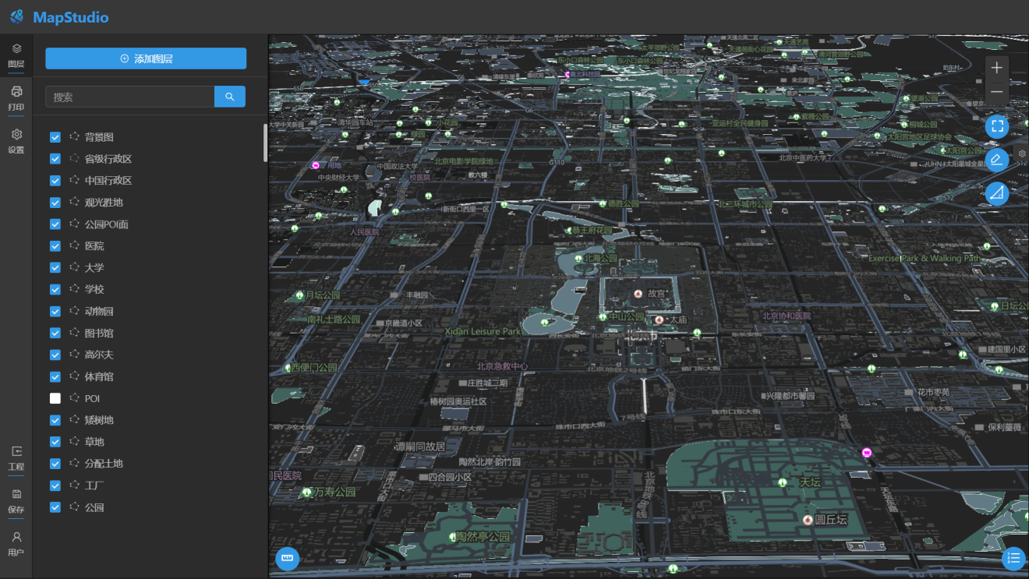1029x579 pixels.
Task: Open the 工程 project sidebar item
Action: pos(16,459)
